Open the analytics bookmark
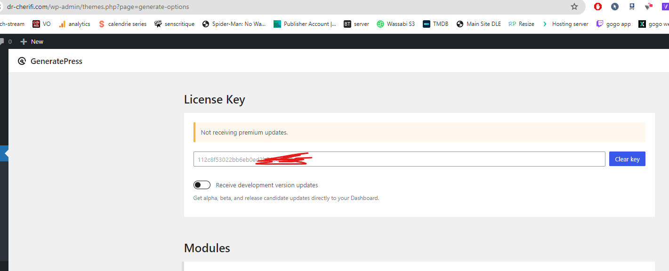The height and width of the screenshot is (271, 669). tap(74, 24)
